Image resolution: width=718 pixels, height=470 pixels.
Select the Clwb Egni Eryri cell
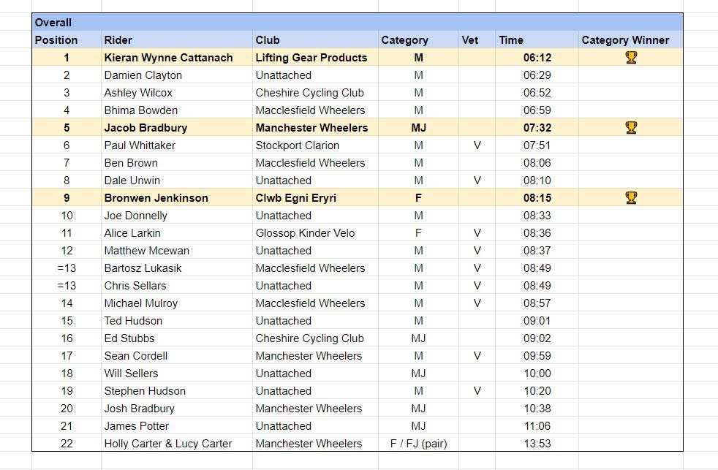click(x=296, y=198)
